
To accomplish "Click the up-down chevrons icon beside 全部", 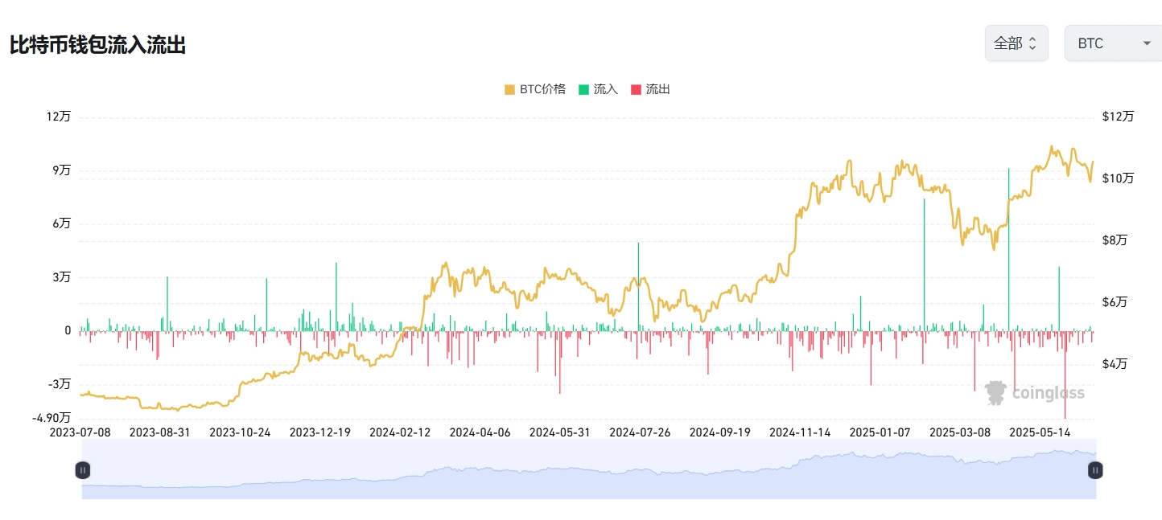I will (1032, 43).
